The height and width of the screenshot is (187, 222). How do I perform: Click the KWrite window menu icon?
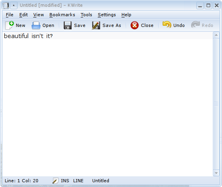[6, 6]
